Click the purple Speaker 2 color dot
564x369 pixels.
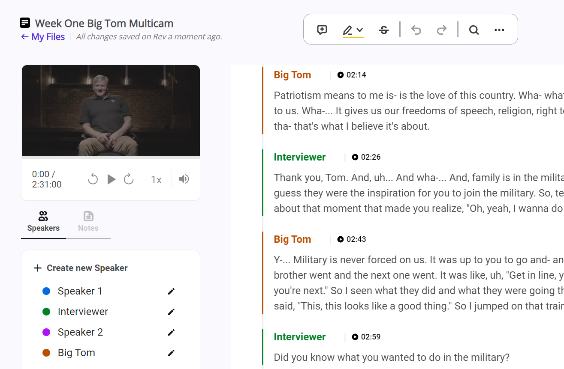coord(46,332)
